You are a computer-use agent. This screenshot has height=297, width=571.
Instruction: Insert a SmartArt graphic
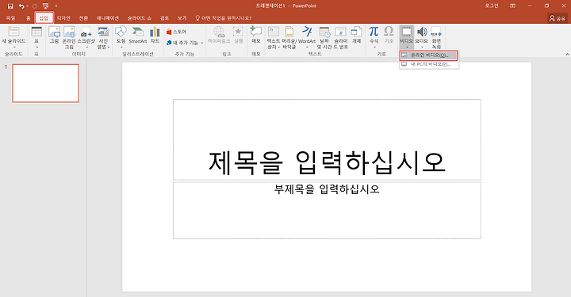[138, 35]
